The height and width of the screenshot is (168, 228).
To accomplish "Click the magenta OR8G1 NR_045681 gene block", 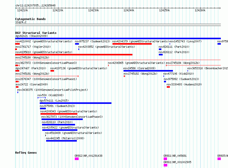I will [x=165, y=159].
